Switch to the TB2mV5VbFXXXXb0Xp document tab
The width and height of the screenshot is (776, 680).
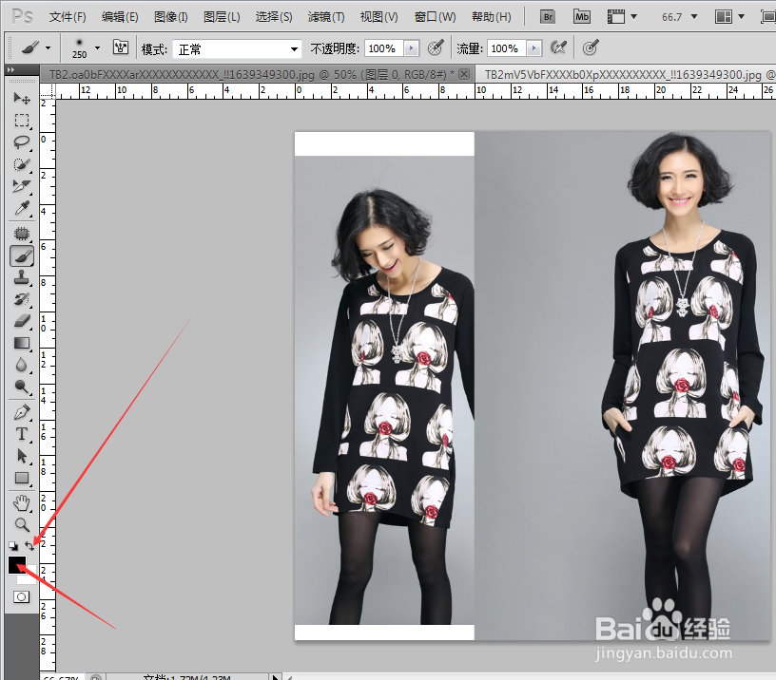626,75
